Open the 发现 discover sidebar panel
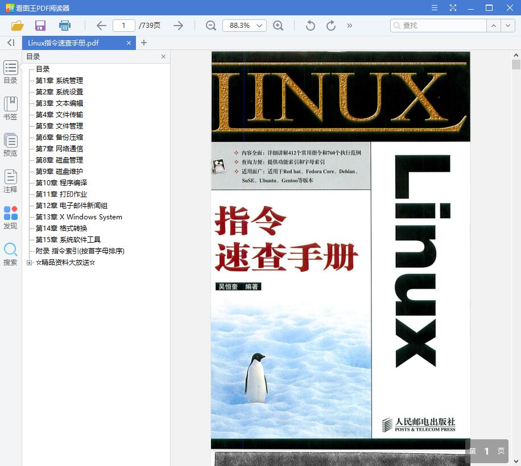Screen dimensions: 521x466 click(10, 218)
